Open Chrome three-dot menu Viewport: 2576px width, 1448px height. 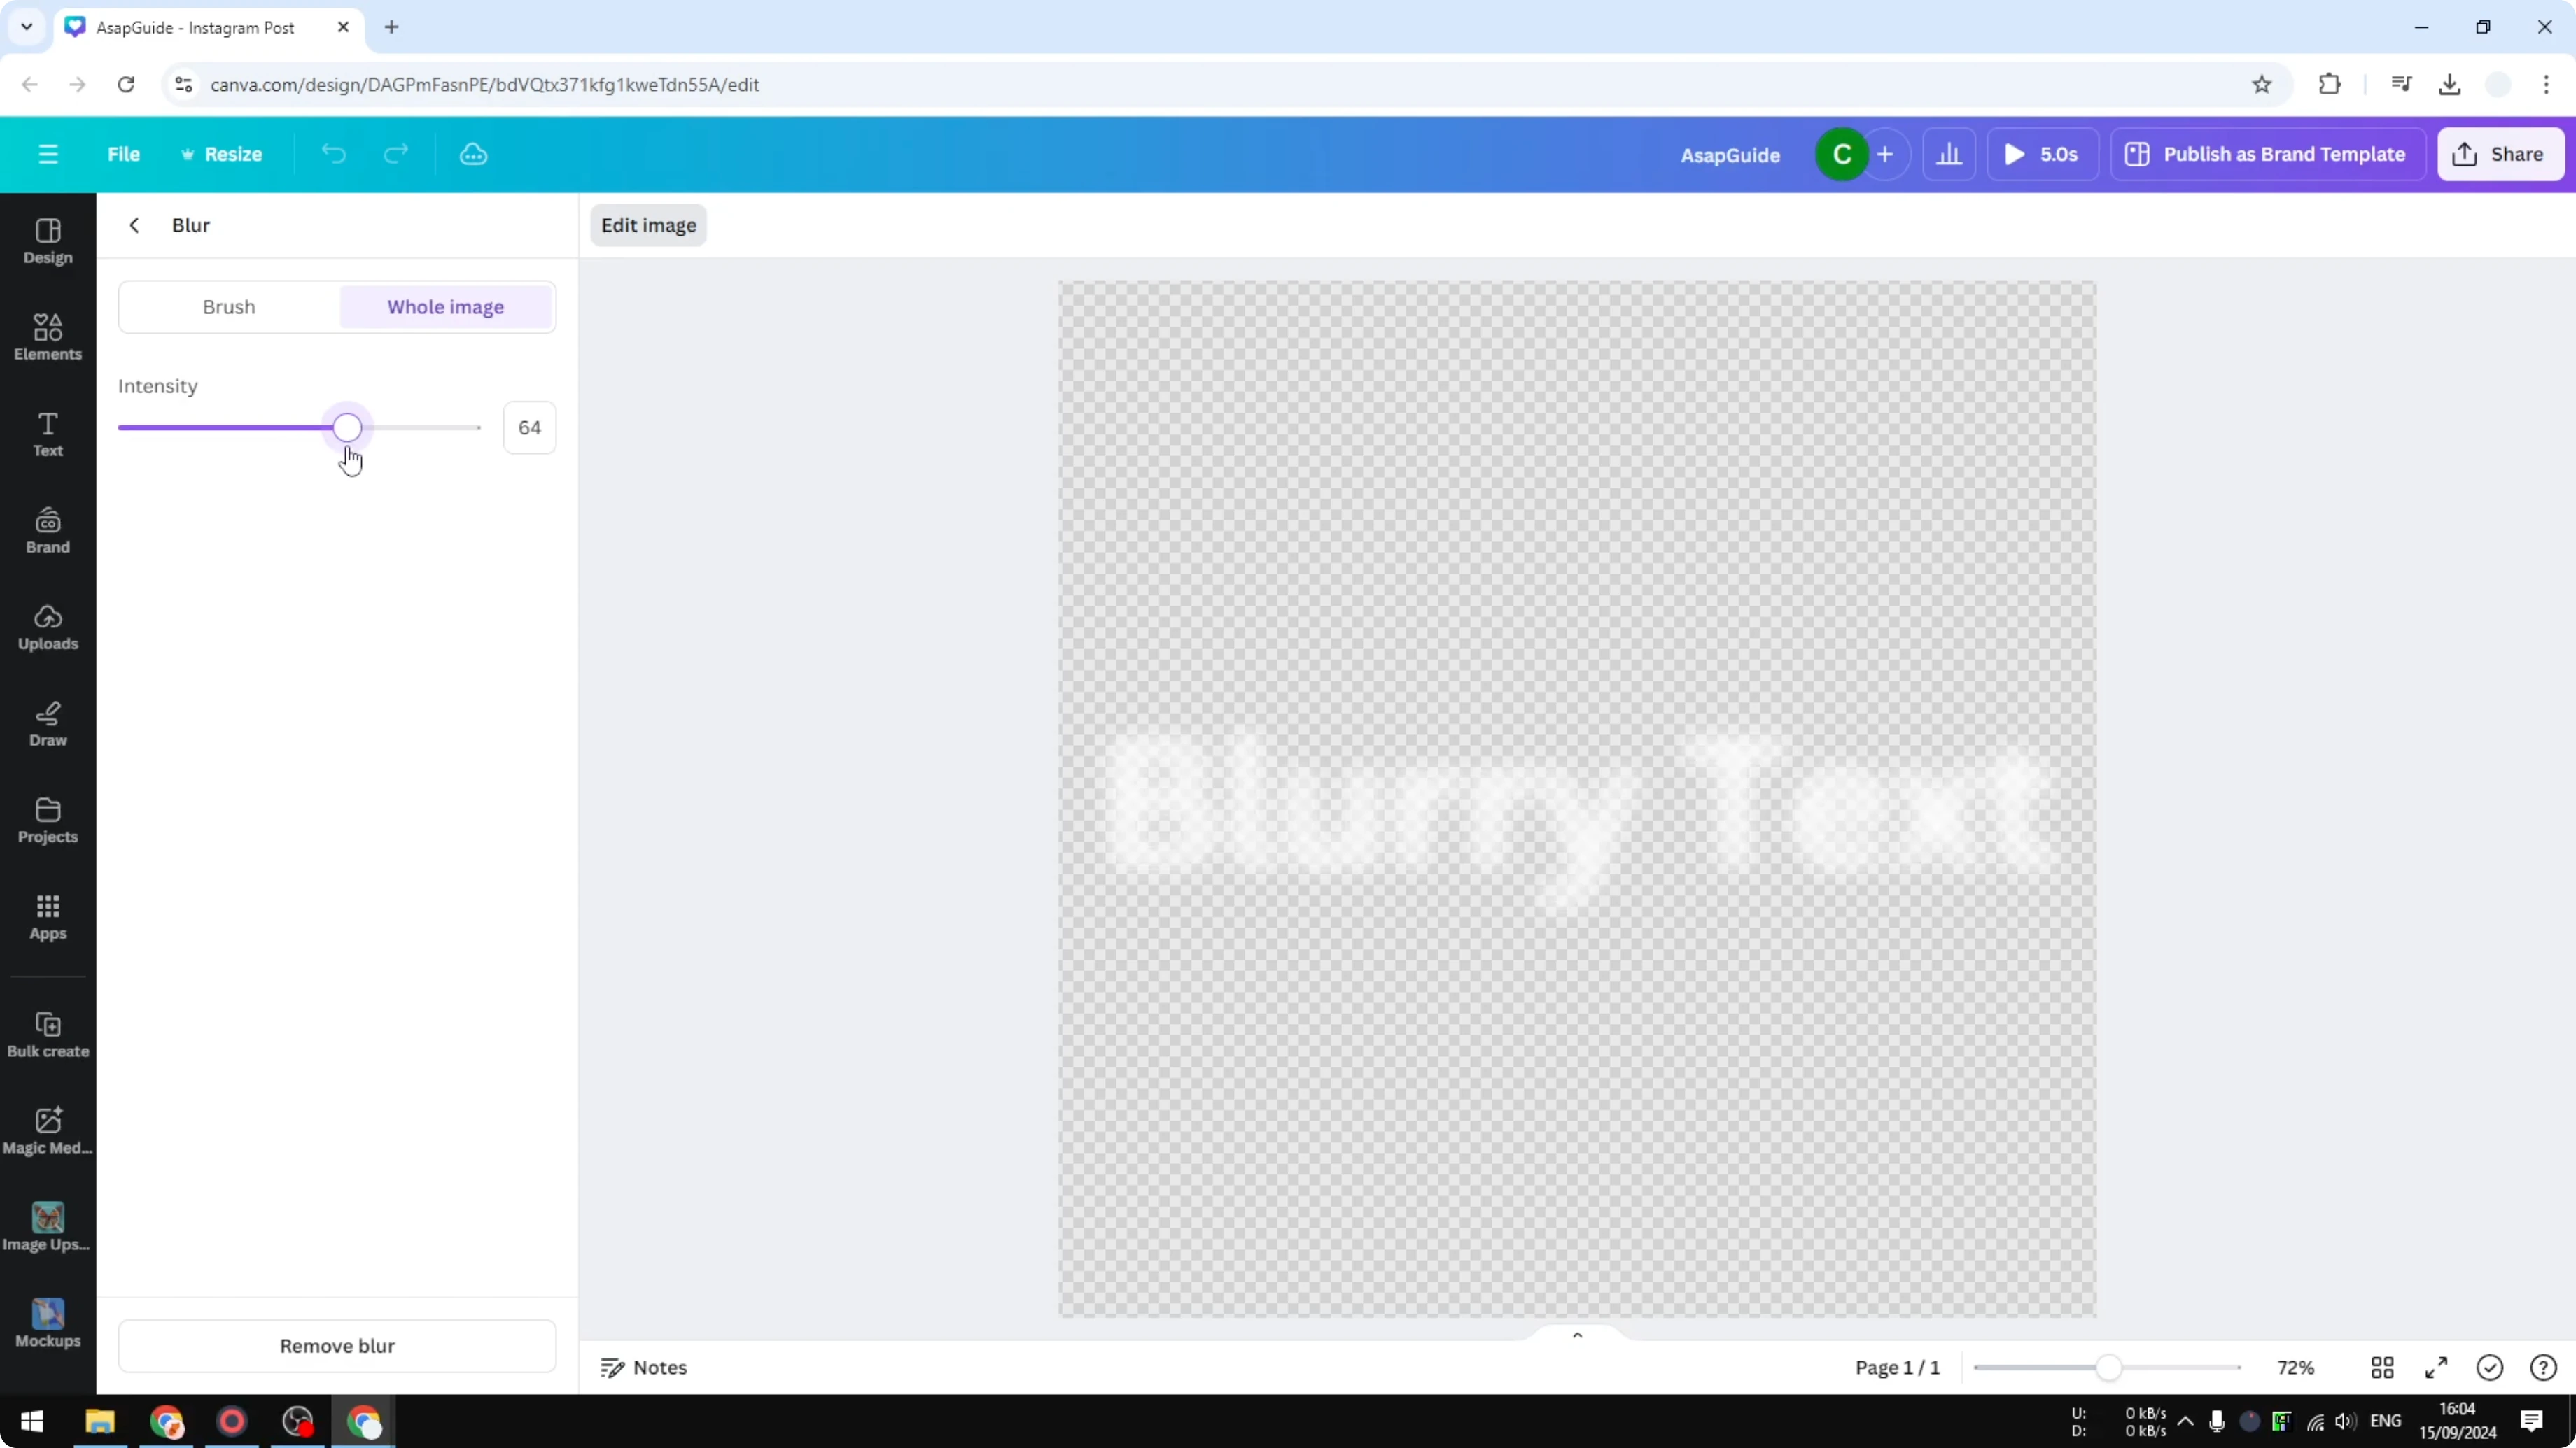click(2546, 85)
